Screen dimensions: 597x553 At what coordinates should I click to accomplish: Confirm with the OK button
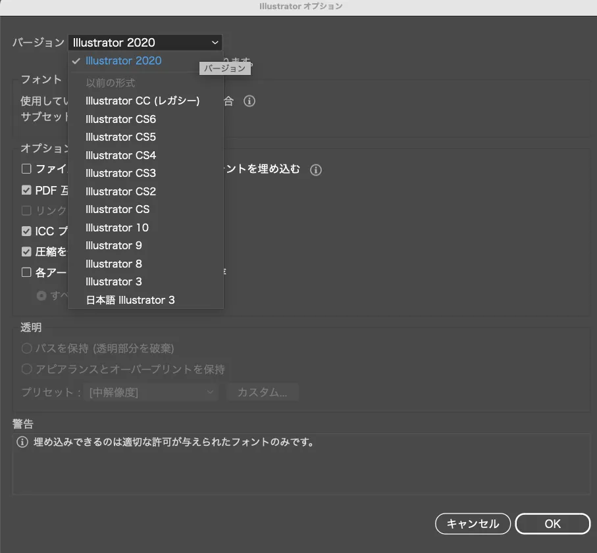pyautogui.click(x=552, y=523)
